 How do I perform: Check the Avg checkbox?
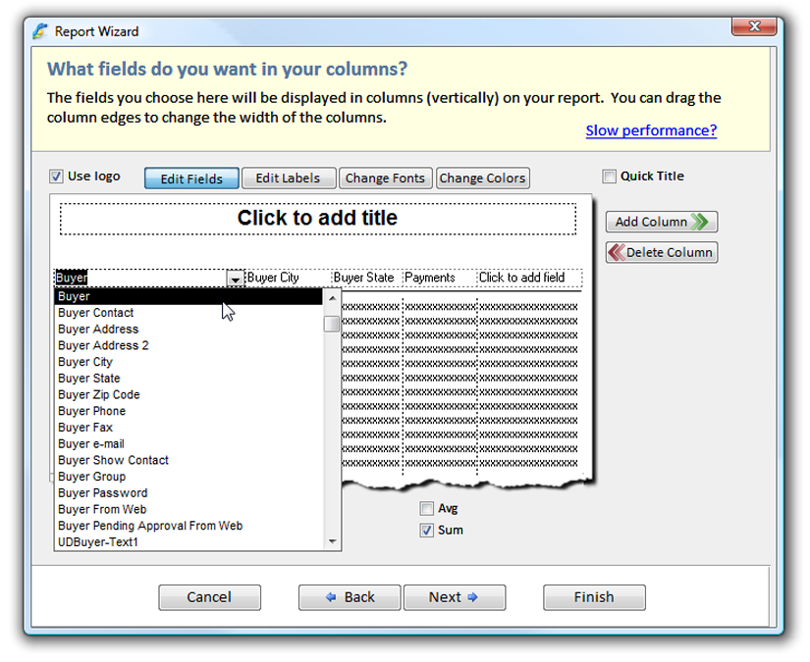point(426,508)
